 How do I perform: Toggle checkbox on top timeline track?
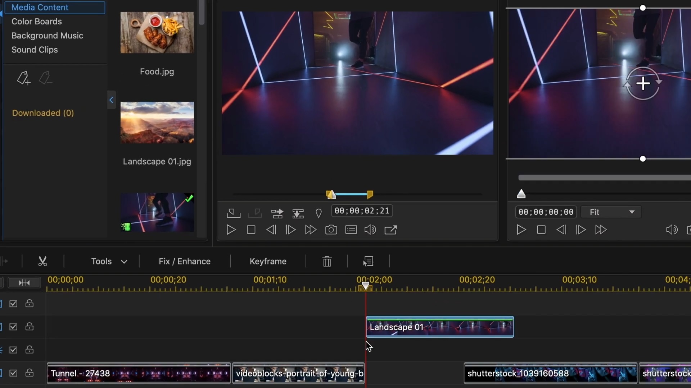(13, 304)
